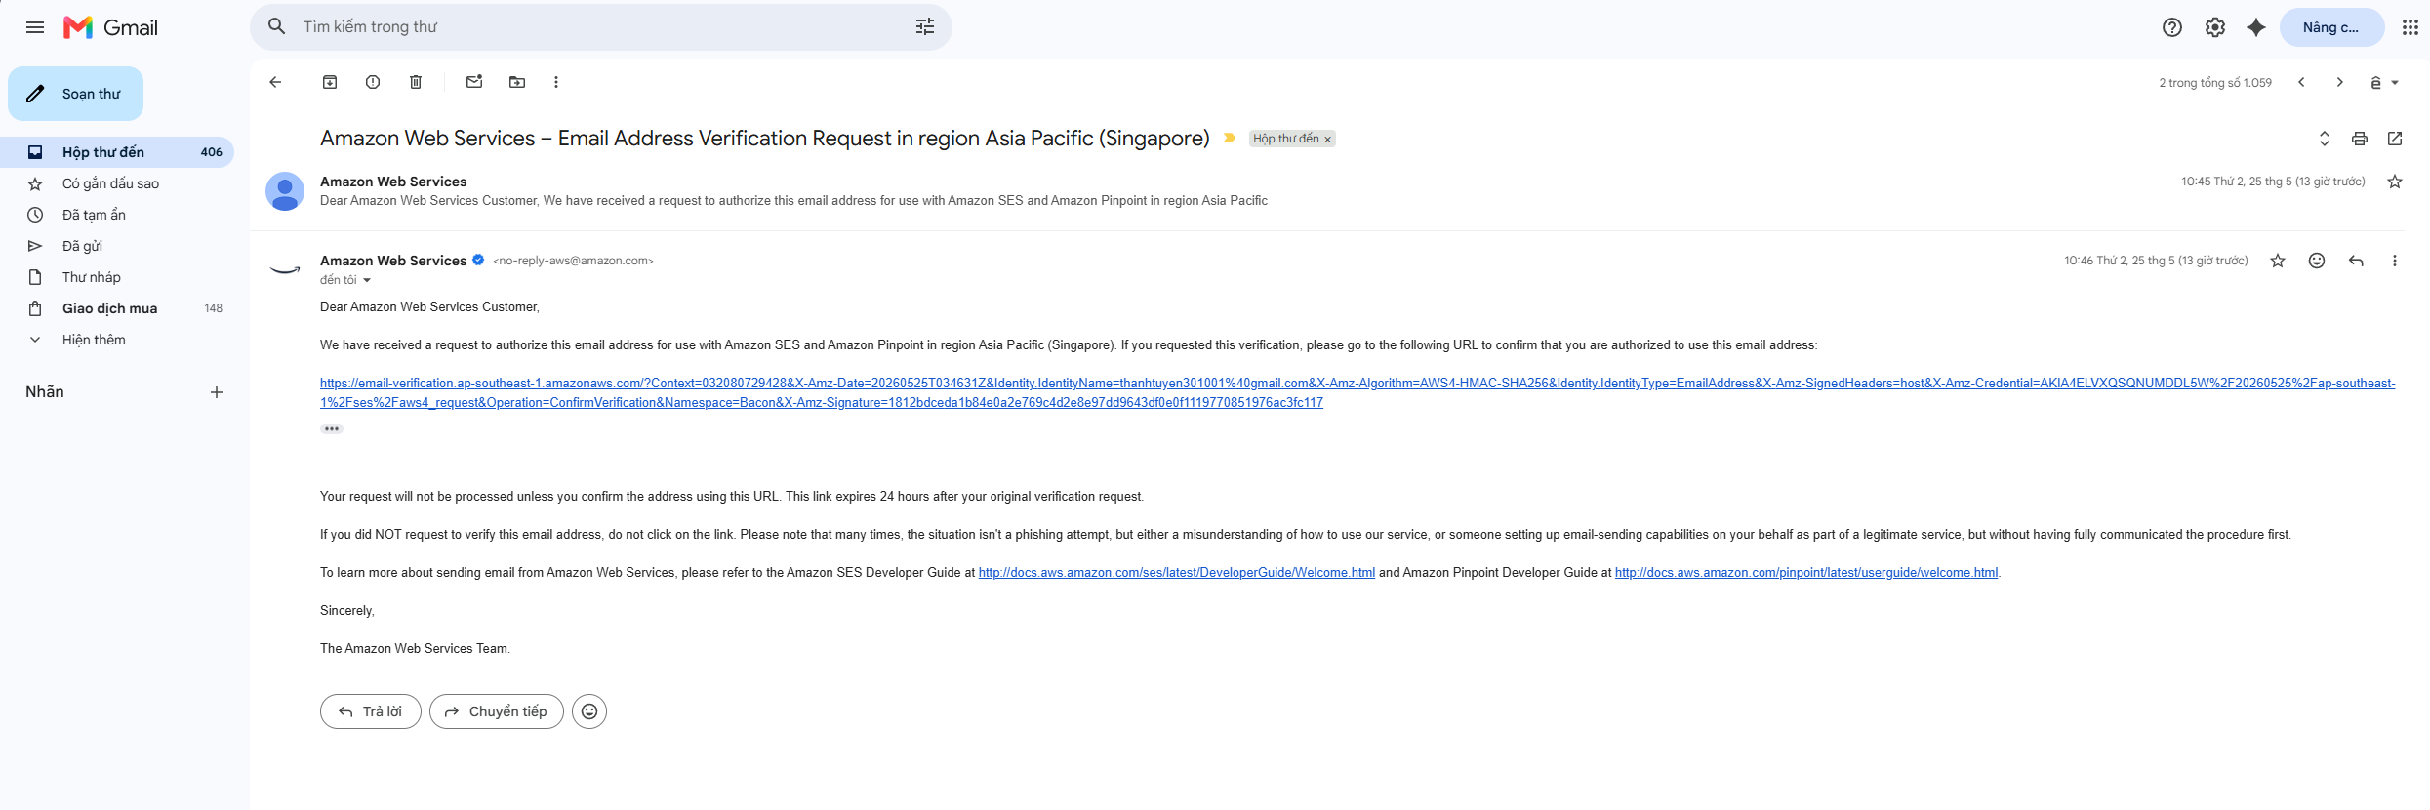Click the 'Nâng c...' upgrade button
Screen dimensions: 2430x810
pos(2331,27)
